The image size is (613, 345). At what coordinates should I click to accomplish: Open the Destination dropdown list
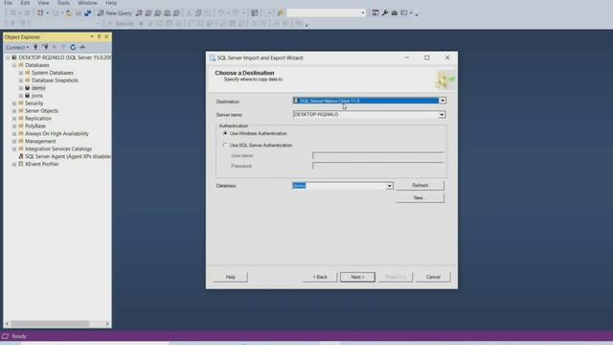click(x=443, y=101)
